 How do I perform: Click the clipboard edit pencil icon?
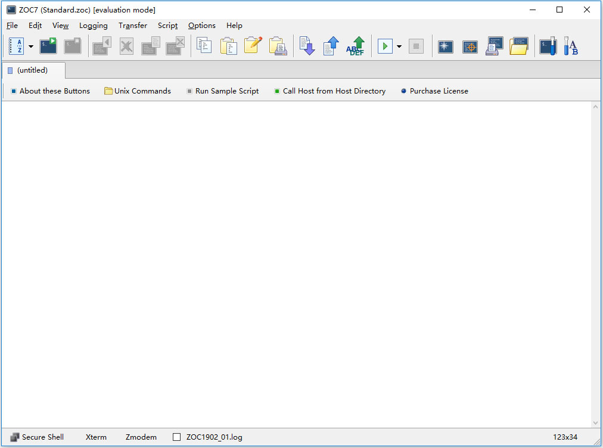[x=253, y=46]
